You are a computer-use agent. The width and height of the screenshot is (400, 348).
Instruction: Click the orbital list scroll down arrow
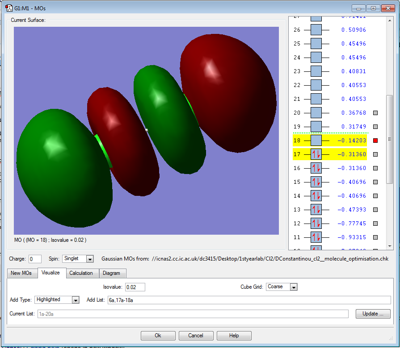pos(389,246)
